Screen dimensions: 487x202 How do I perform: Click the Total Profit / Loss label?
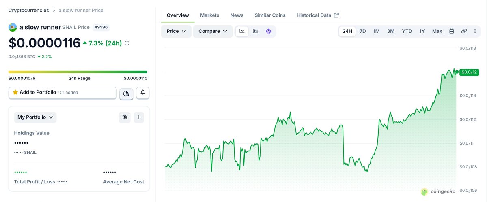34,182
